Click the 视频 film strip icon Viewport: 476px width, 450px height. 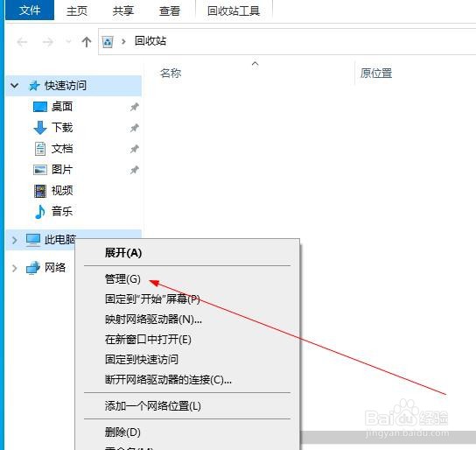40,191
